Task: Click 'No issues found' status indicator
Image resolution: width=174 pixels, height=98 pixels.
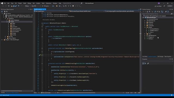Action: [x=46, y=93]
